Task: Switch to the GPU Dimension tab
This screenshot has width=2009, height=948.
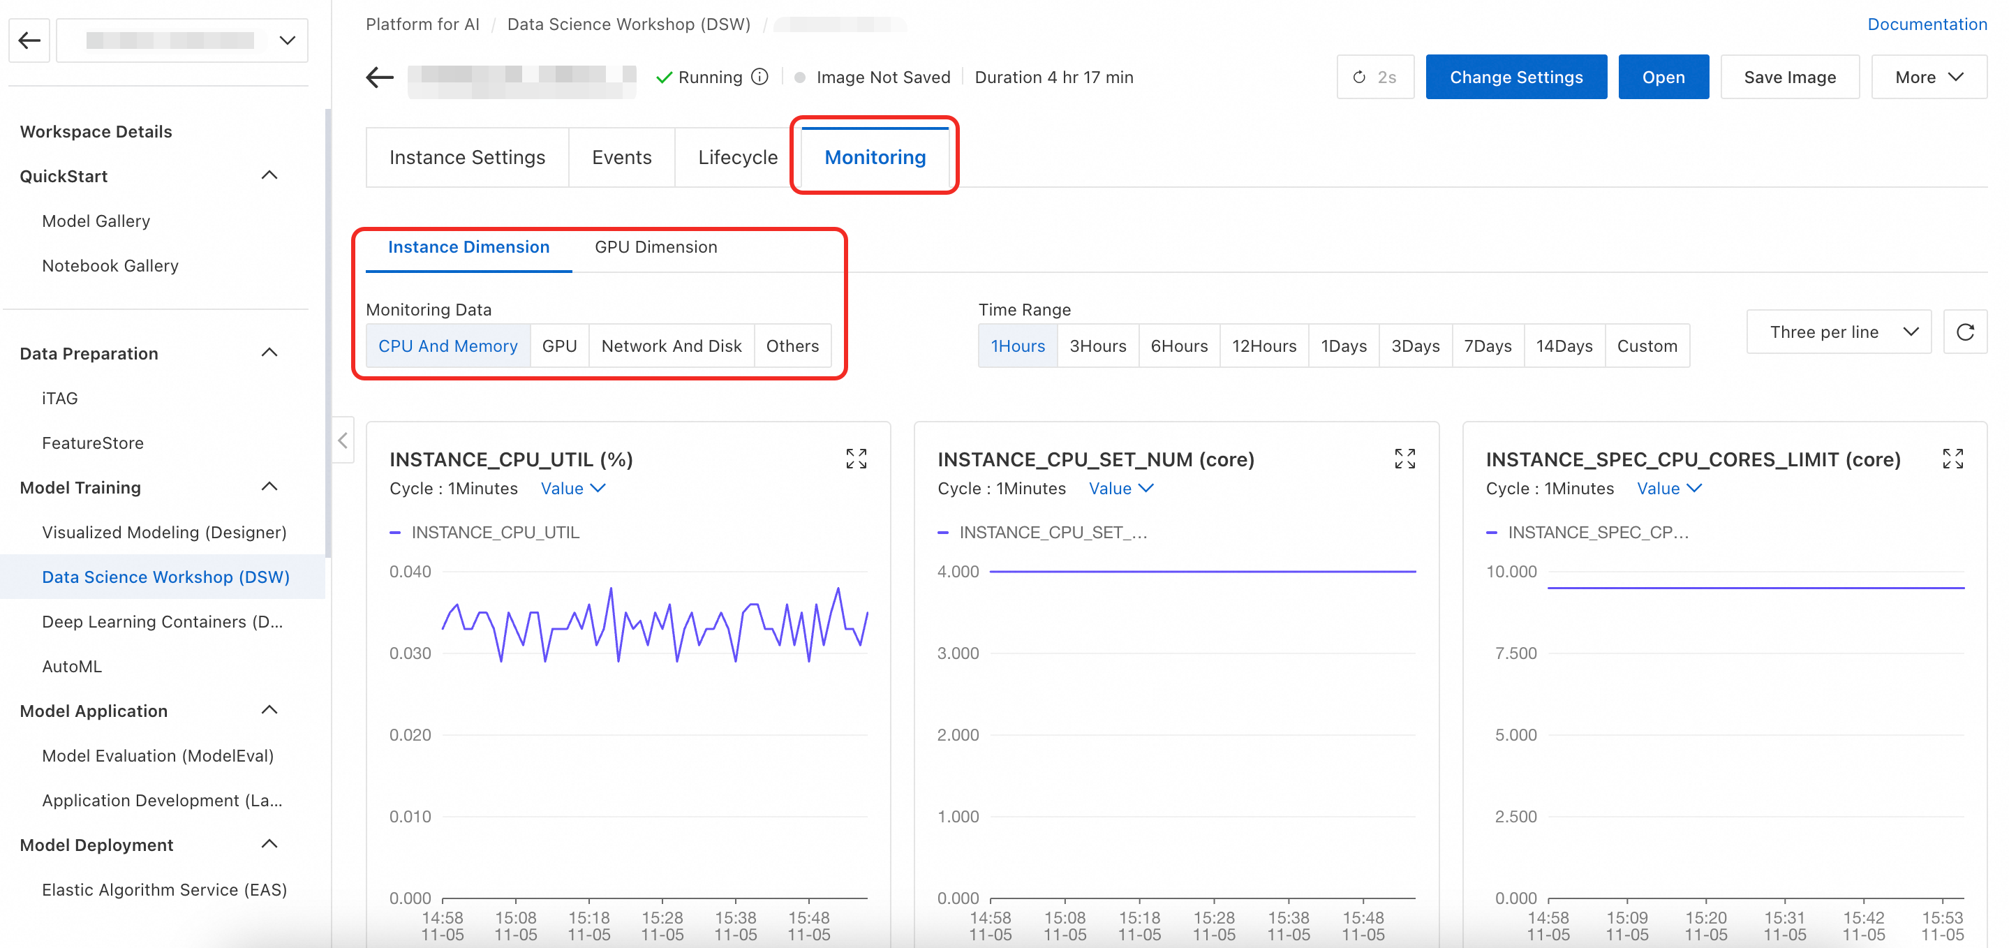Action: [655, 247]
